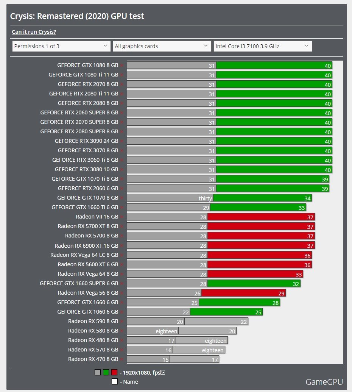Viewport: 352px width, 392px height.
Task: Open the Permissions 1 of 3 dropdown
Action: (61, 46)
